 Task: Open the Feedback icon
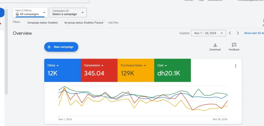point(234,45)
